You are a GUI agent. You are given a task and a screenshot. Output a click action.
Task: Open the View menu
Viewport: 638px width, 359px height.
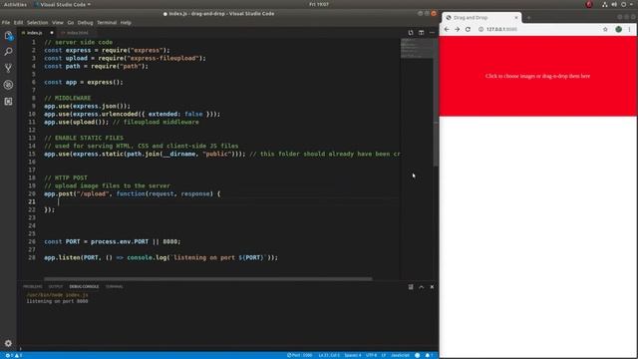click(x=58, y=23)
